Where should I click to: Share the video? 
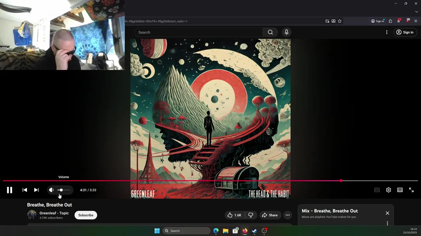coord(270,215)
